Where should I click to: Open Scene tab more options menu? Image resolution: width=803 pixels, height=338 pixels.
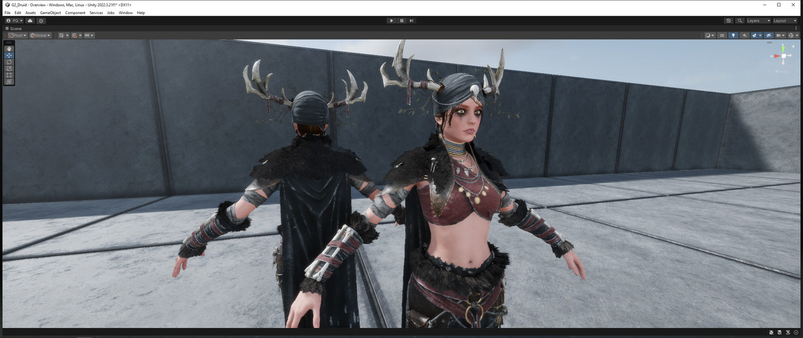coord(796,28)
